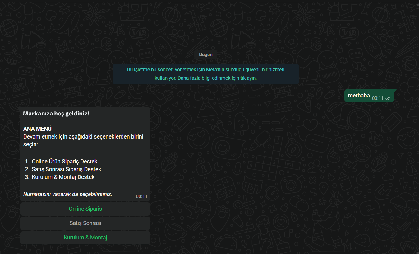The height and width of the screenshot is (254, 419).
Task: Choose the Online Sipariş quick reply
Action: point(85,209)
